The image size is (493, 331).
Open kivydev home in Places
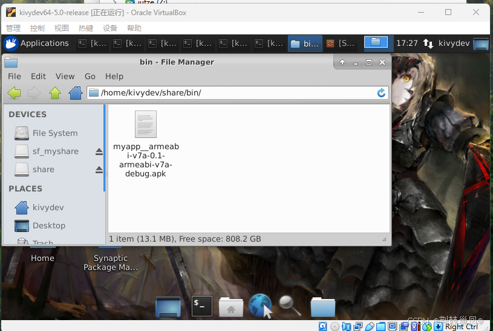tap(39, 208)
